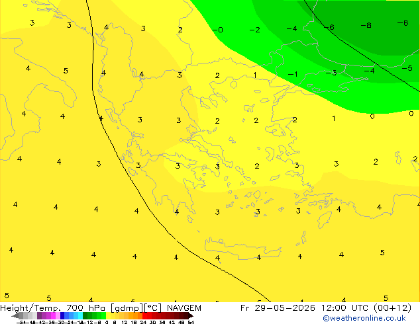
Task: Click the '12:00 UTC (00+12)' time label
Action: pyautogui.click(x=366, y=308)
